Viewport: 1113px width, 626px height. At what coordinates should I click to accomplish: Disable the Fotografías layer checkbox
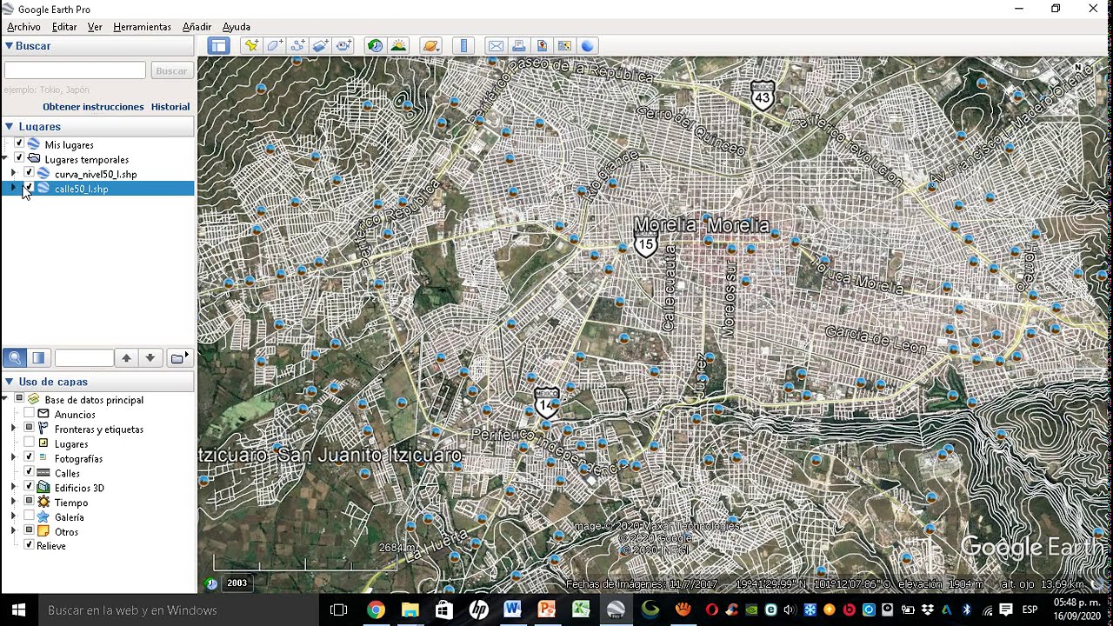pyautogui.click(x=29, y=458)
